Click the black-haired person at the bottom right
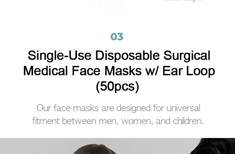The image size is (235, 154). click(213, 146)
